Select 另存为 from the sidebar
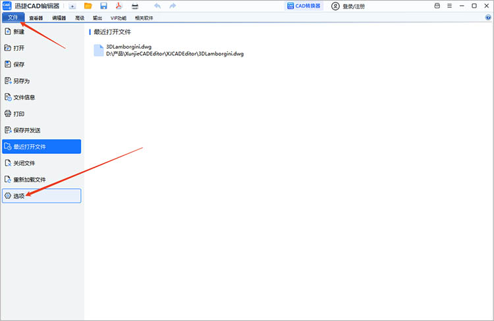Screen dimensions: 494x321 coord(21,81)
